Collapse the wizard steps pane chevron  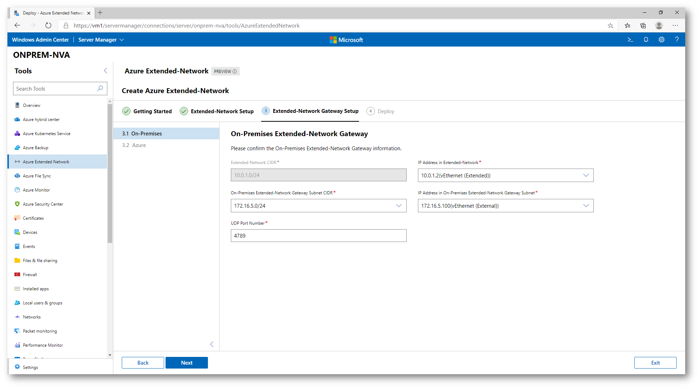212,344
